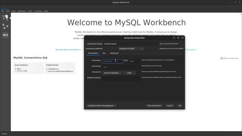Image resolution: width=242 pixels, height=136 pixels.
Task: Click the Welcome to MySQL Workbench heading
Action: 126,23
